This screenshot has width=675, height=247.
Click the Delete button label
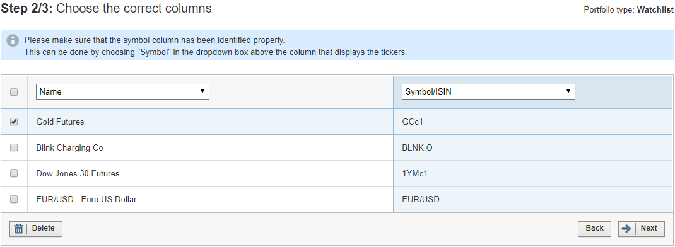tap(43, 228)
